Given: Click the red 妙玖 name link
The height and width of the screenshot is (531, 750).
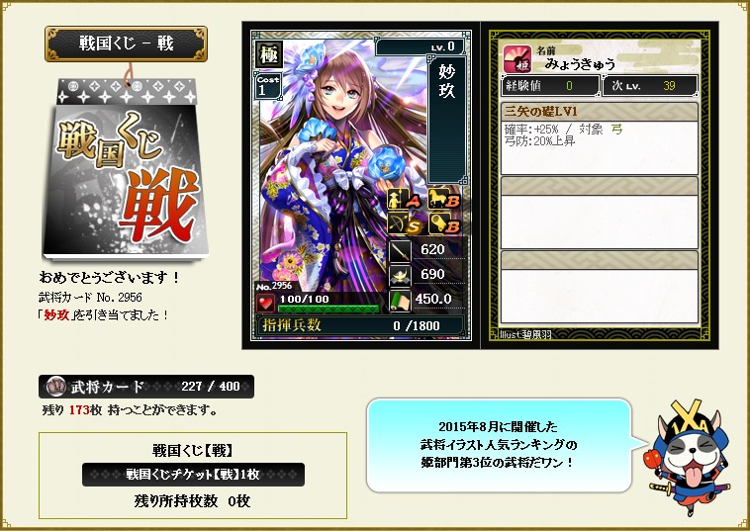Looking at the screenshot, I should 57,314.
